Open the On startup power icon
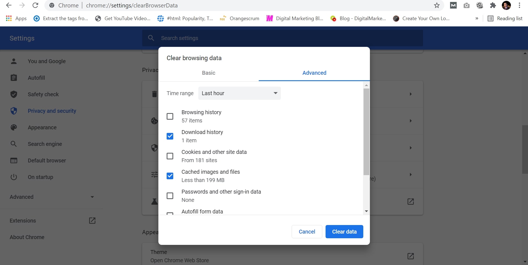This screenshot has width=528, height=265. (14, 177)
